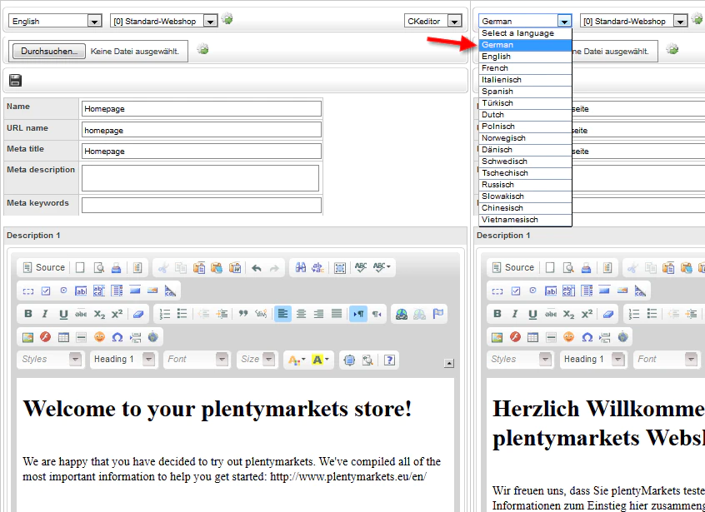This screenshot has height=512, width=705.
Task: Choose Spanish in the language list
Action: 525,92
